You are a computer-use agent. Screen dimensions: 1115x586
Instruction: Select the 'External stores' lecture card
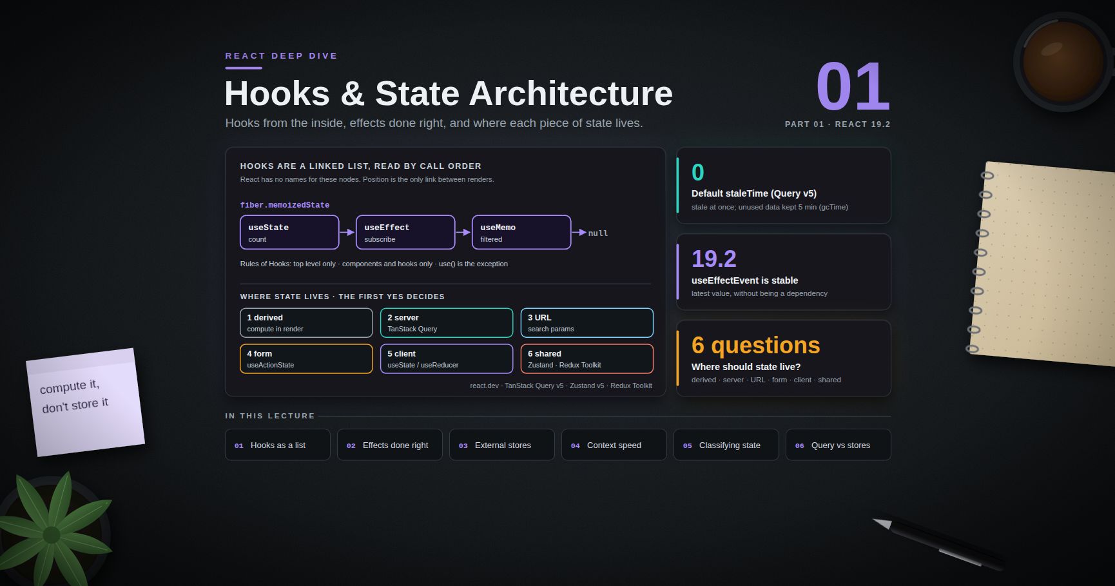click(x=502, y=445)
